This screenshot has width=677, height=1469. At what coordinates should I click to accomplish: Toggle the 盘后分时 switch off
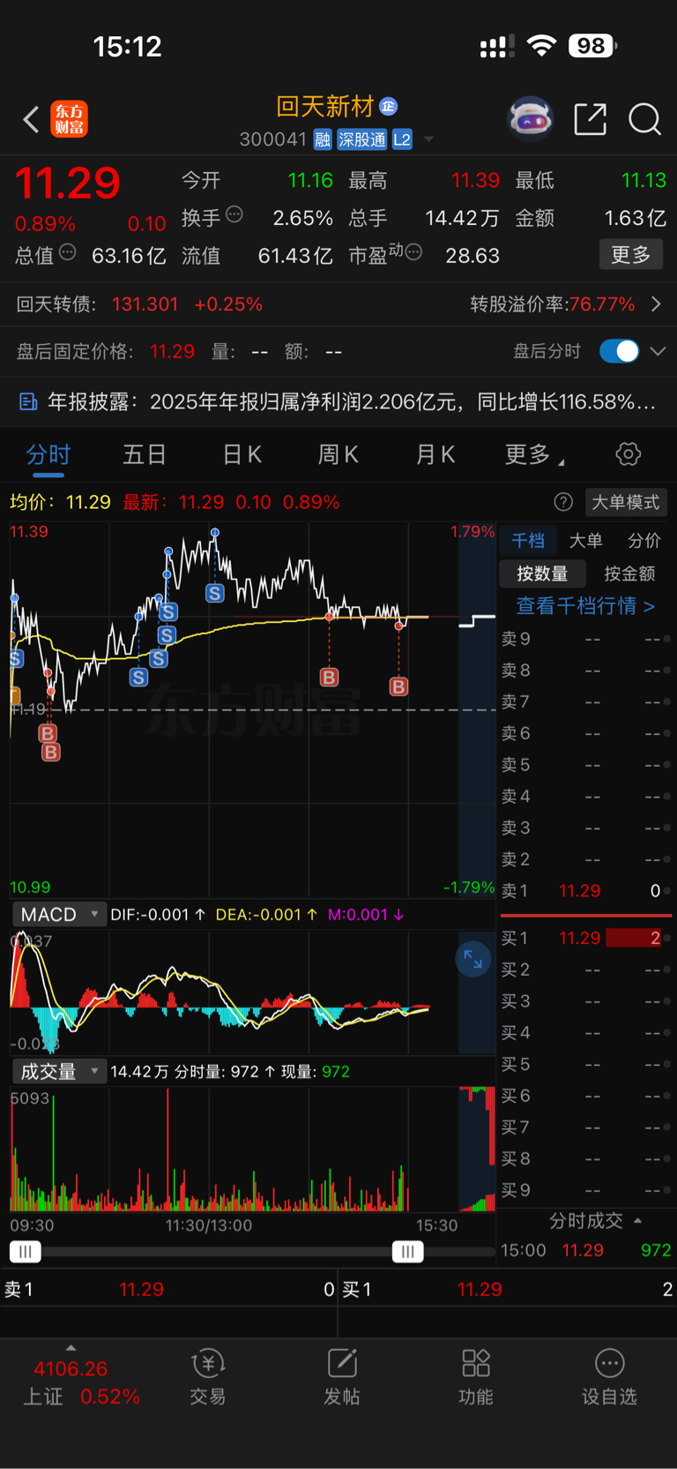coord(619,351)
